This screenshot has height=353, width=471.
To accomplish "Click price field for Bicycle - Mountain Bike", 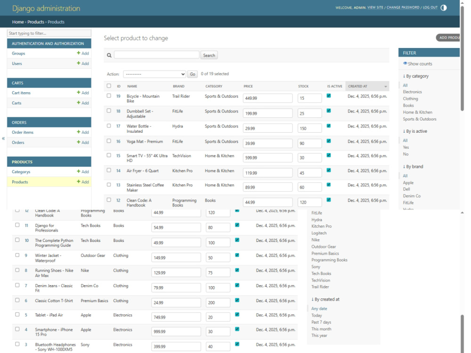I will pyautogui.click(x=268, y=98).
